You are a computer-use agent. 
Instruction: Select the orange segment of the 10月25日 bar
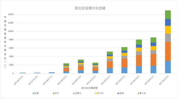point(153,60)
